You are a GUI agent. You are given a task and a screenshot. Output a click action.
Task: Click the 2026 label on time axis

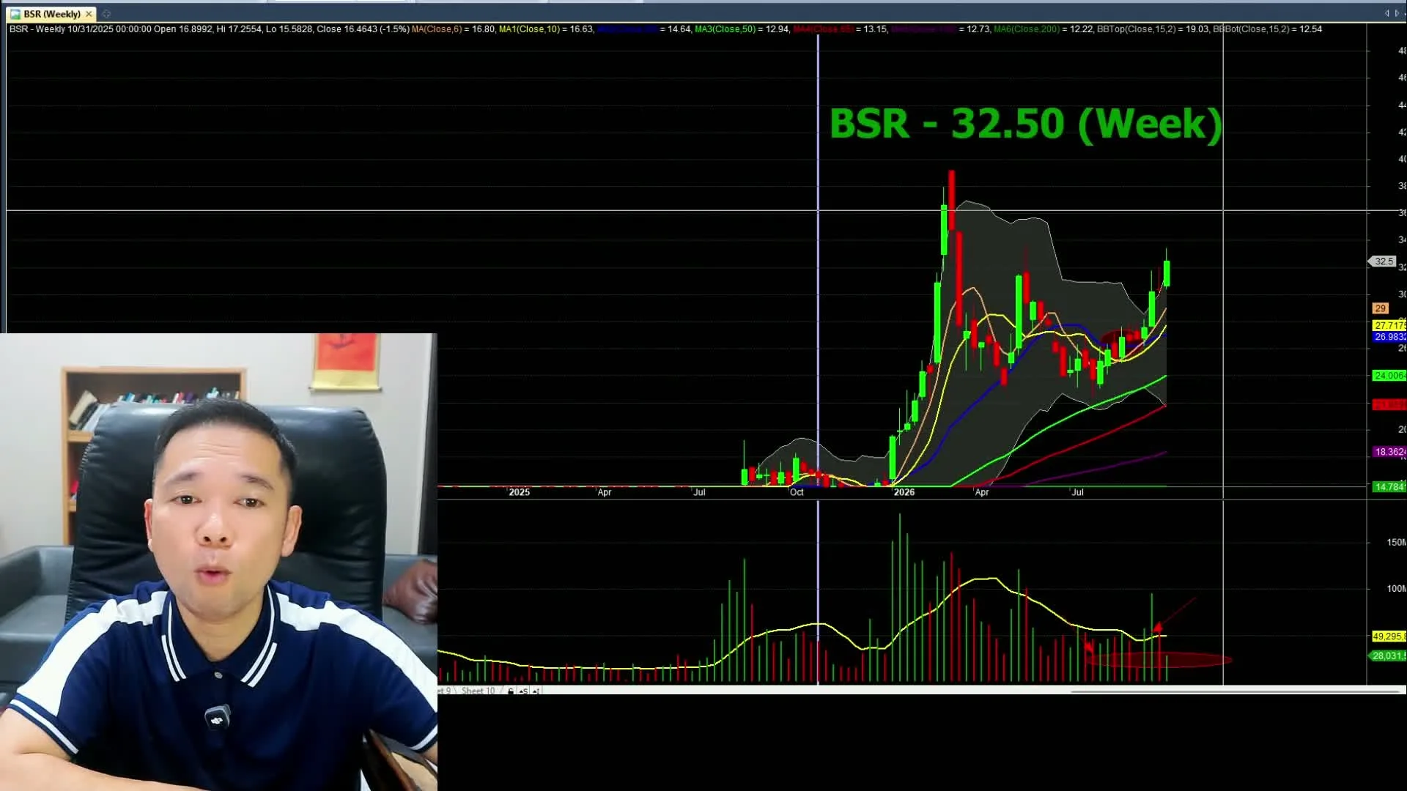pos(904,492)
